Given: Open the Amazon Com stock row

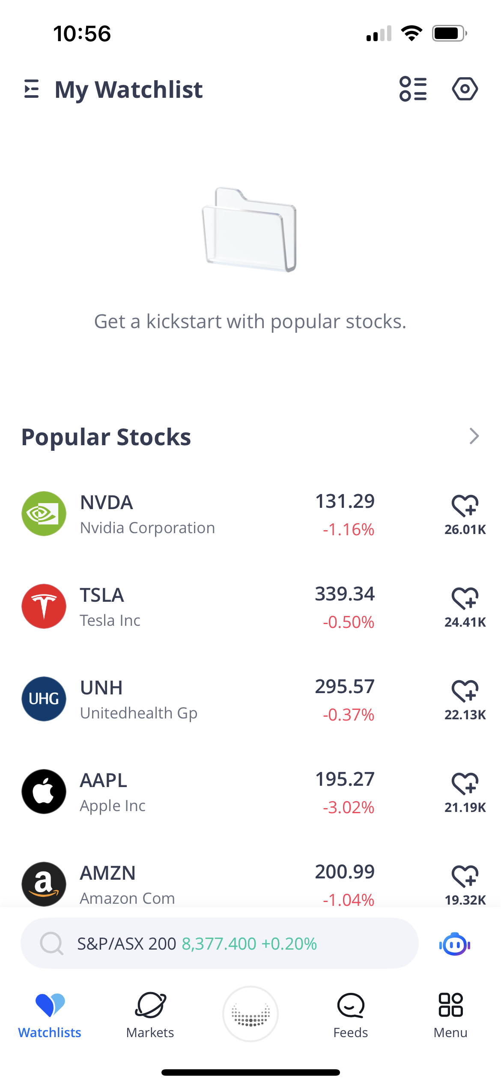Looking at the screenshot, I should click(193, 884).
